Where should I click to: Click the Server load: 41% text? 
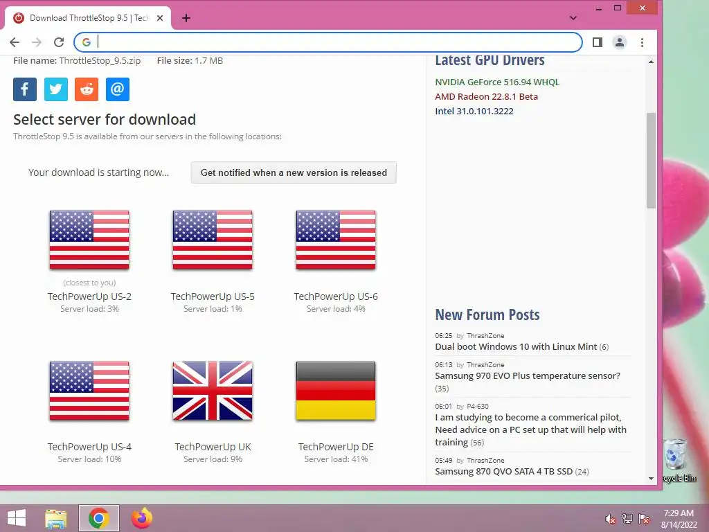(336, 459)
